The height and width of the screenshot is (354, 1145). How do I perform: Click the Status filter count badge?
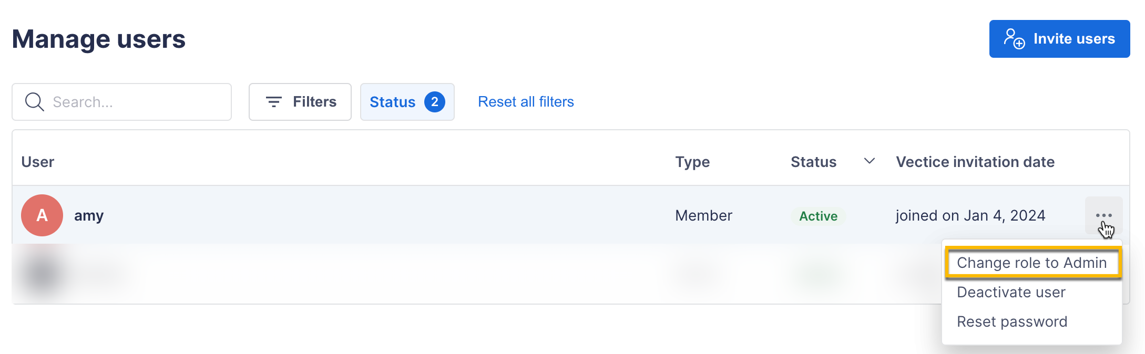tap(434, 102)
